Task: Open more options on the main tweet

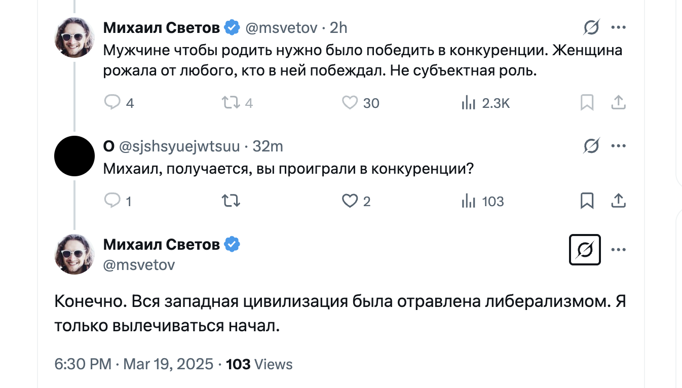Action: [619, 250]
